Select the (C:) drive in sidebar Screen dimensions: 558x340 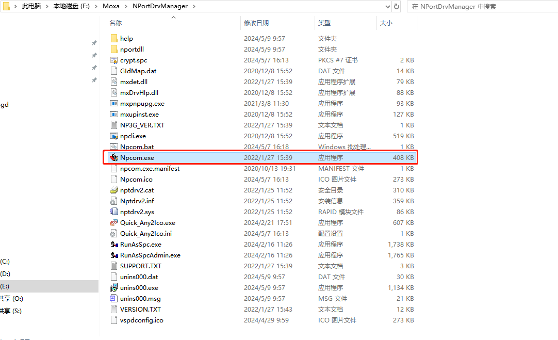pyautogui.click(x=5, y=262)
